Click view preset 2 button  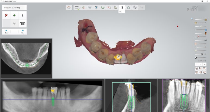point(201,64)
